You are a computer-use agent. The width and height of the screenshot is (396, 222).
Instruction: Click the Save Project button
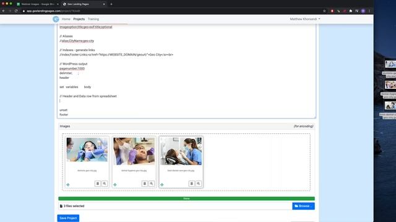68,218
